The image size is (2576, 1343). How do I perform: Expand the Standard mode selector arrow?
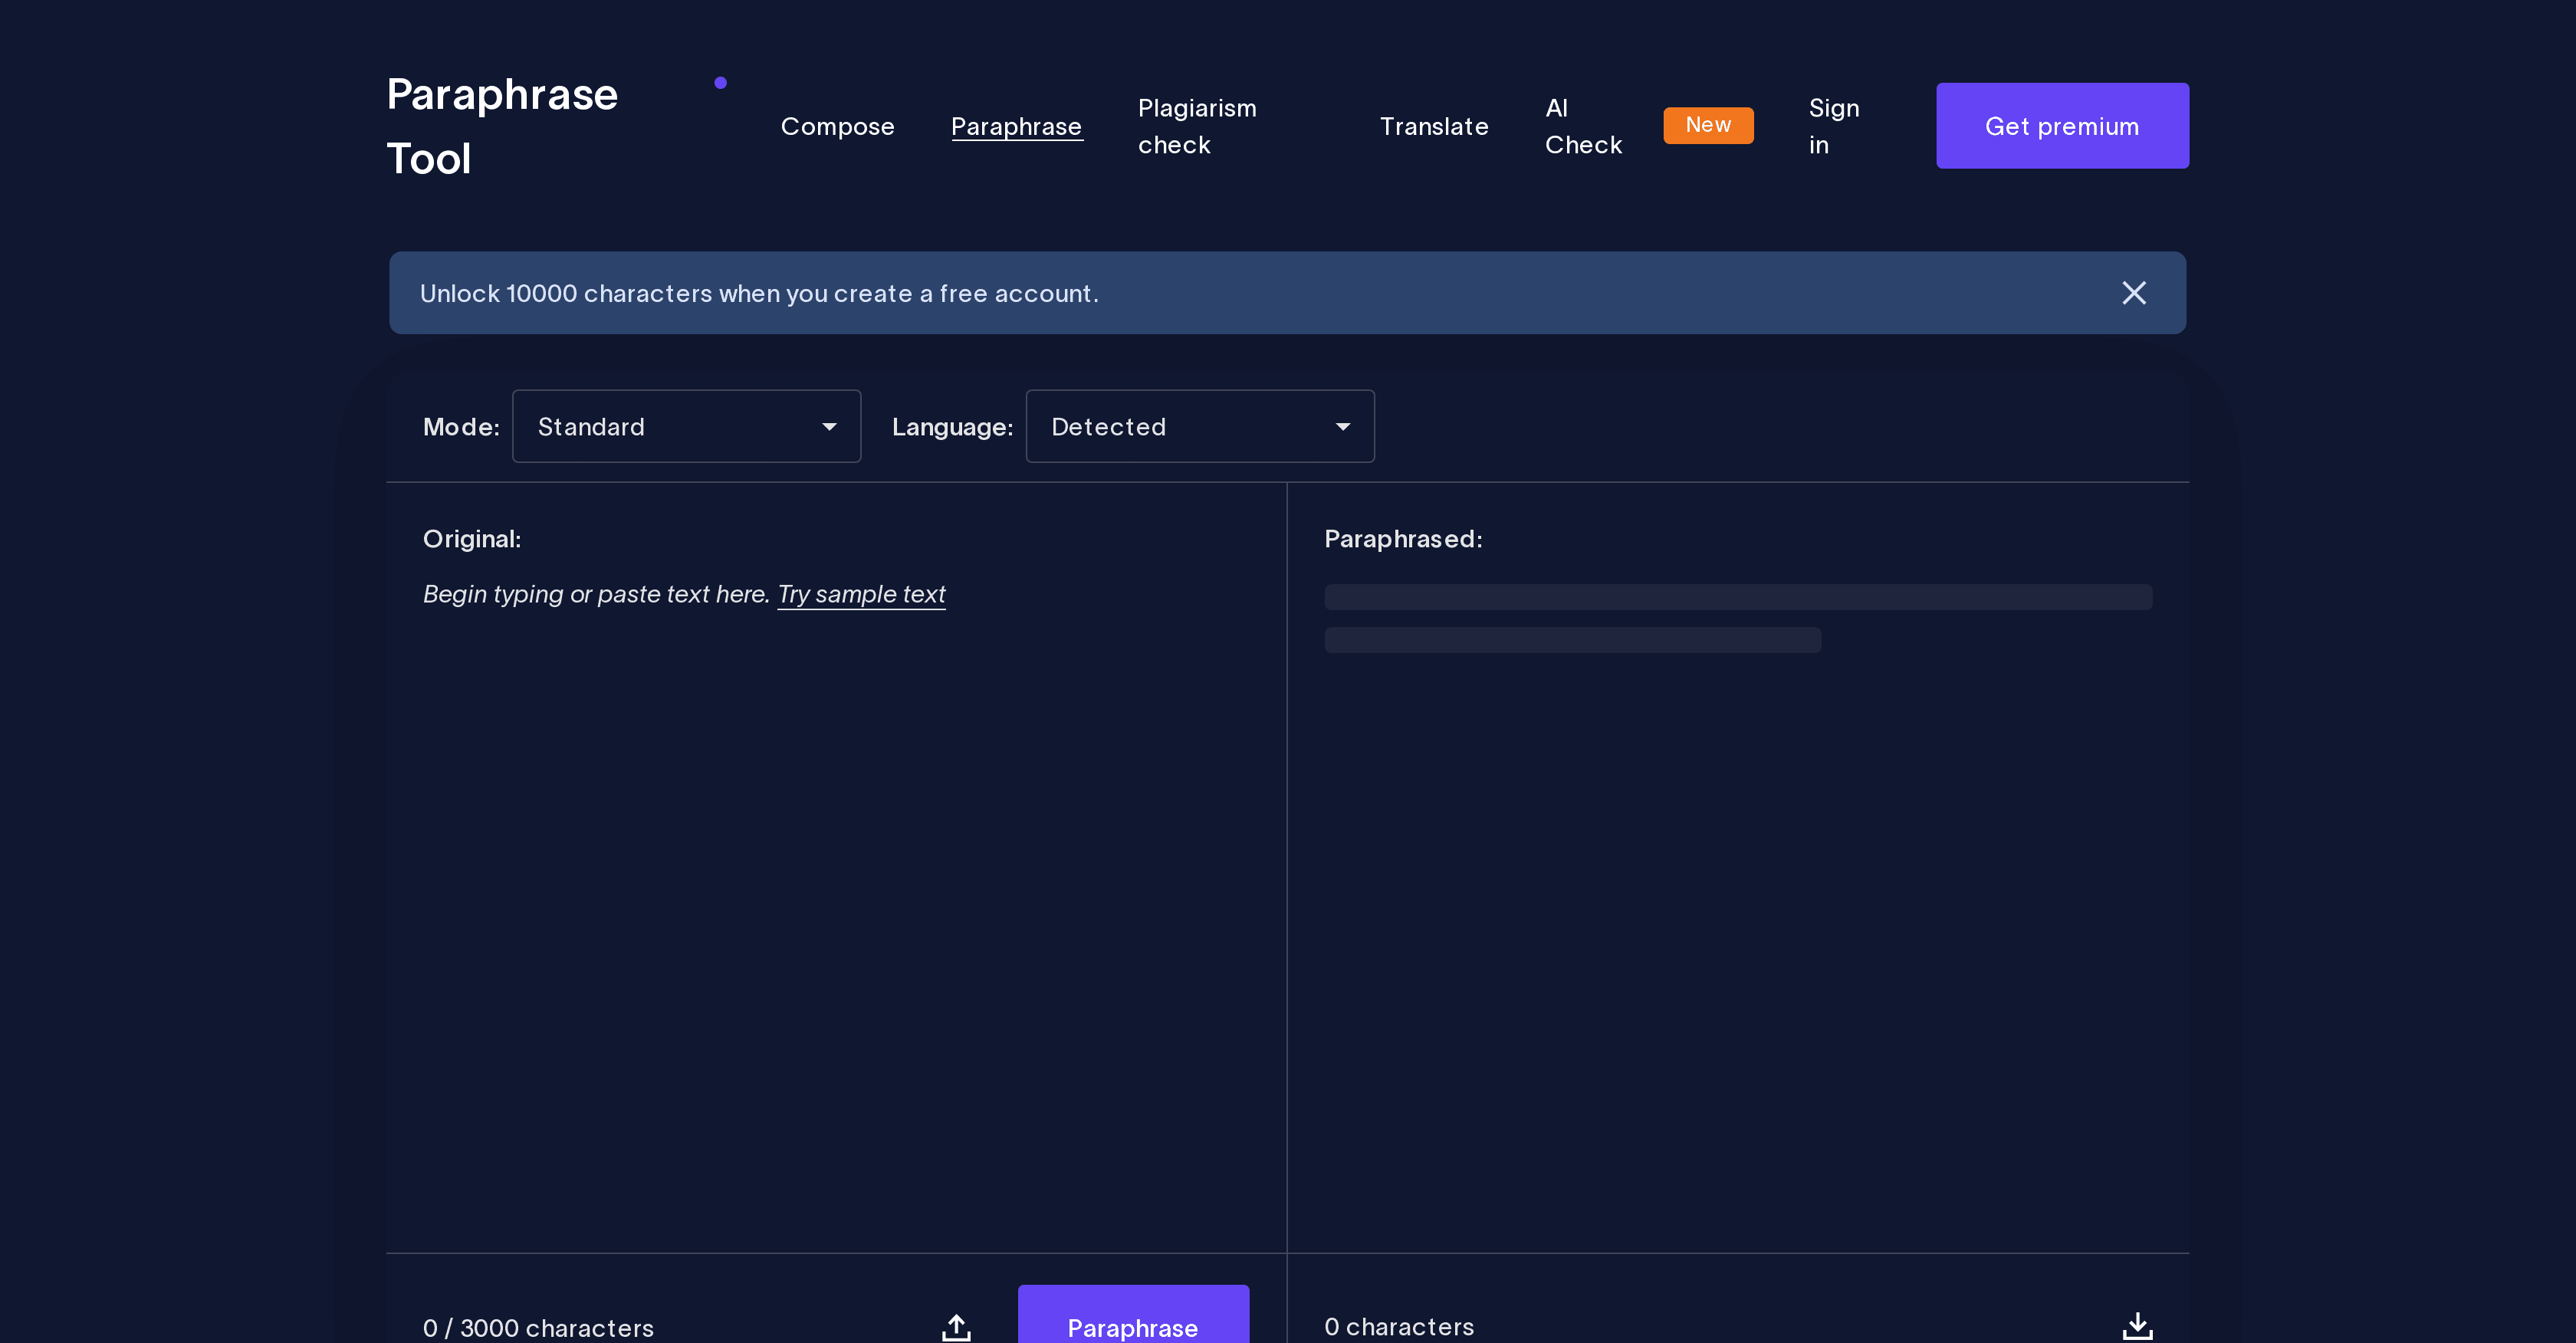tap(829, 426)
